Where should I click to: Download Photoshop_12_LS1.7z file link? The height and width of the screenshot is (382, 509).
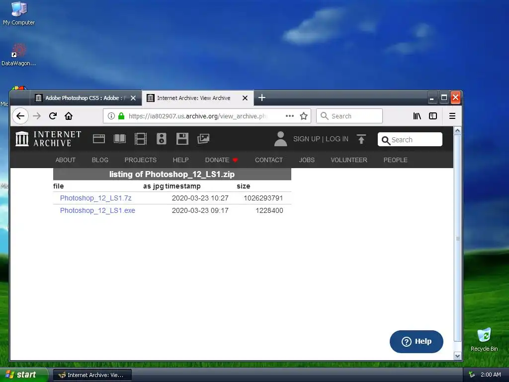coord(96,198)
